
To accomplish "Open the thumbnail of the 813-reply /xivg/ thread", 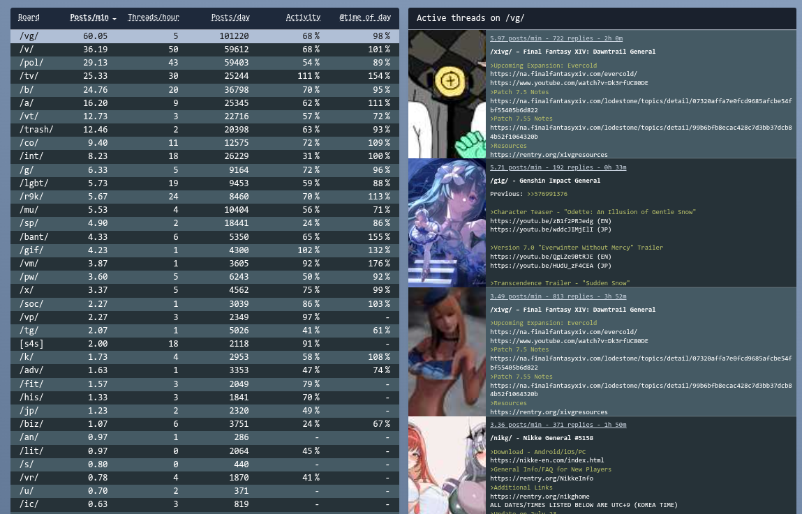I will click(447, 352).
